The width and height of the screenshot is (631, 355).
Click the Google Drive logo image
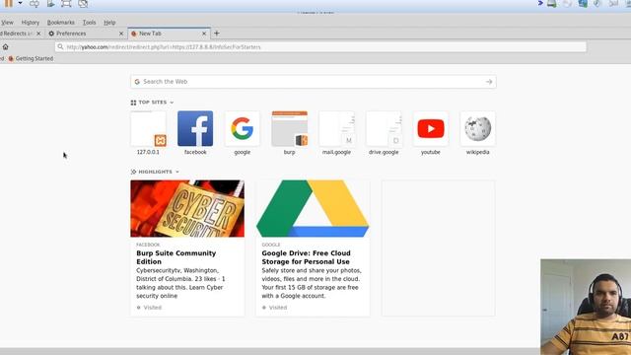click(x=313, y=208)
